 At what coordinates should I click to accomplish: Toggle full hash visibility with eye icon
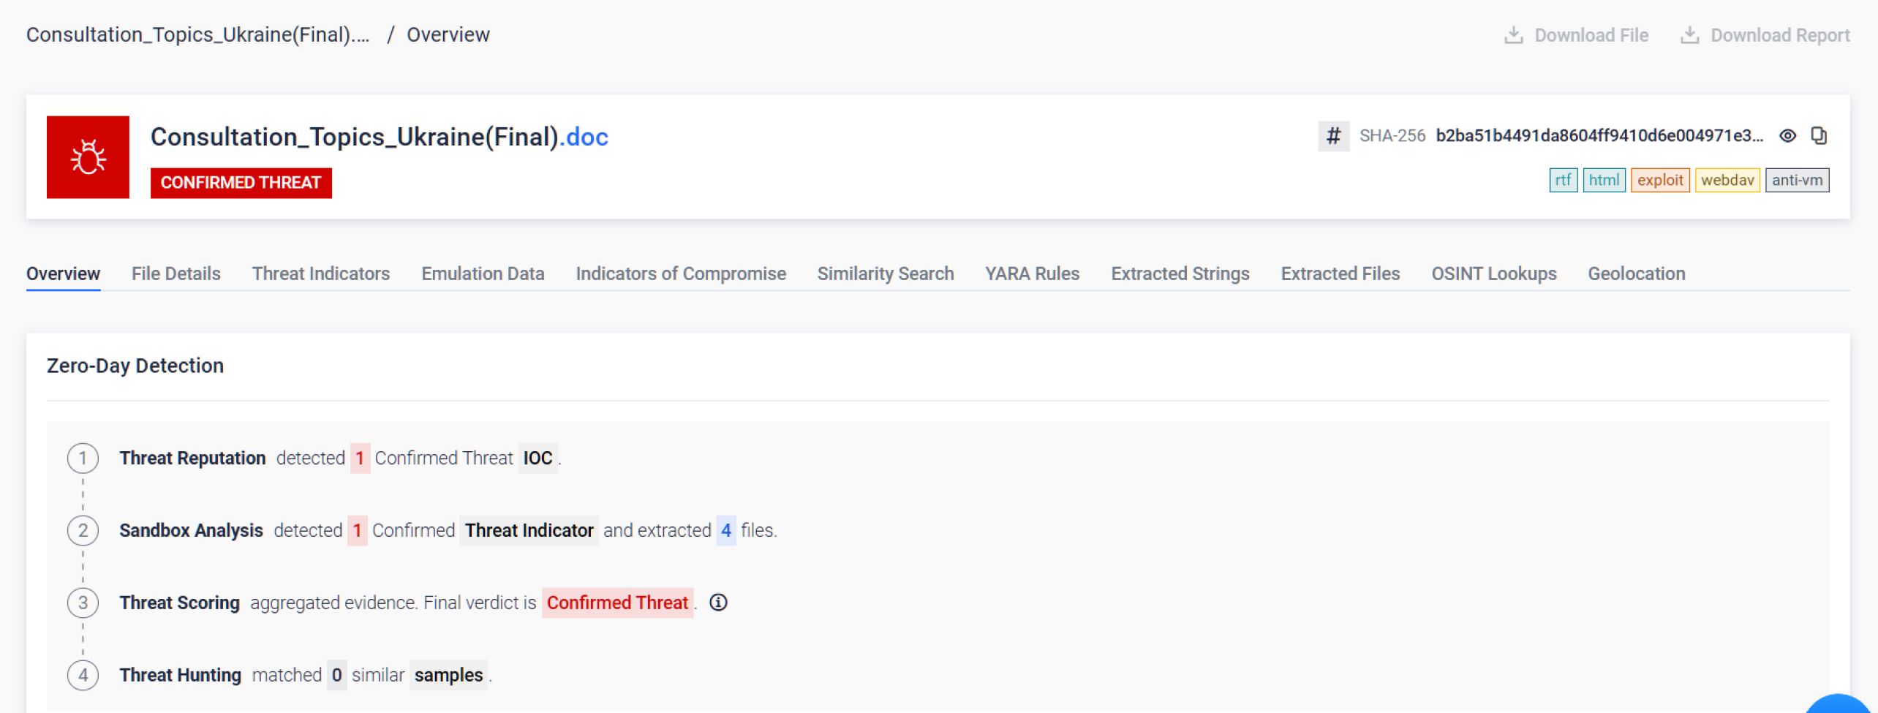click(1787, 136)
